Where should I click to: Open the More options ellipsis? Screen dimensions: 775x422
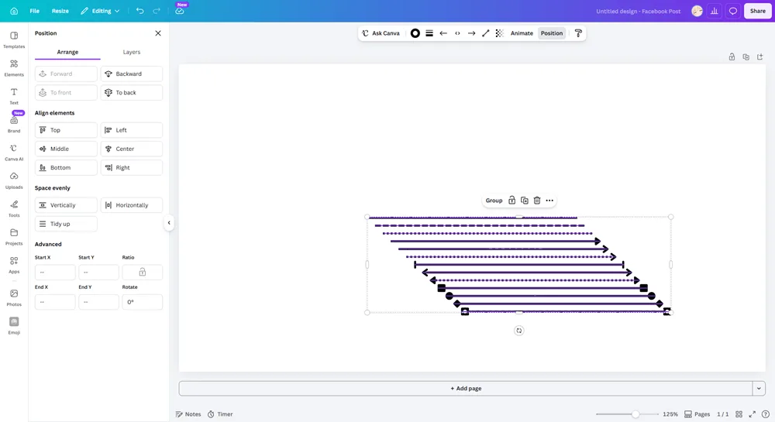[x=549, y=201]
